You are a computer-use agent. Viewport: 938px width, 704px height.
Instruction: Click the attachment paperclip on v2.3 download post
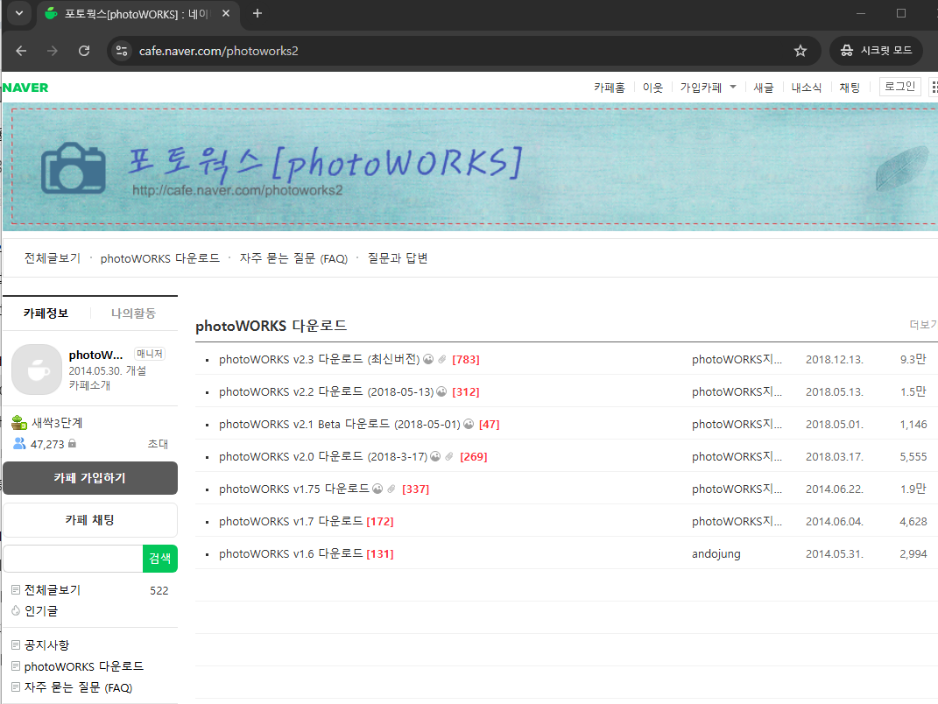(x=441, y=359)
